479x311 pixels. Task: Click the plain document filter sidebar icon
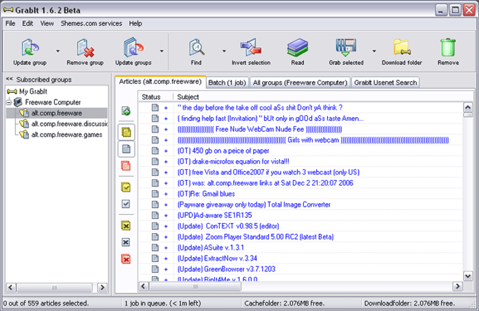click(x=126, y=149)
